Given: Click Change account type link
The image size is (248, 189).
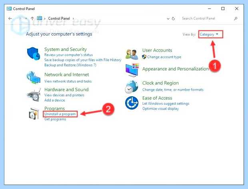Looking at the screenshot, I should coord(164,57).
